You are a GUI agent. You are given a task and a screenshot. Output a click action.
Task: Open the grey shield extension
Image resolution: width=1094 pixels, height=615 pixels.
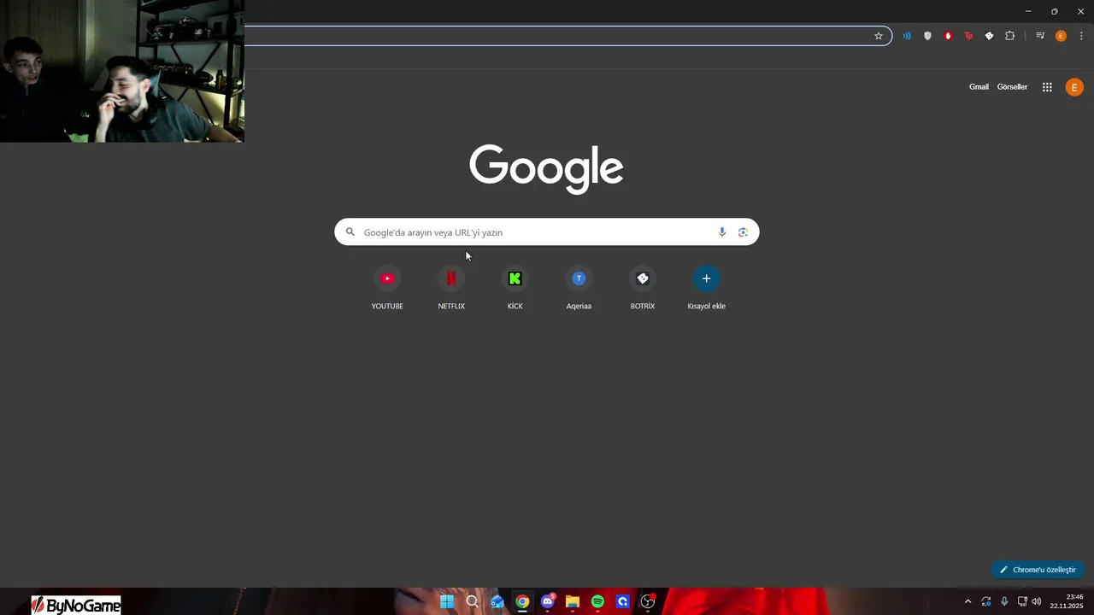click(927, 36)
